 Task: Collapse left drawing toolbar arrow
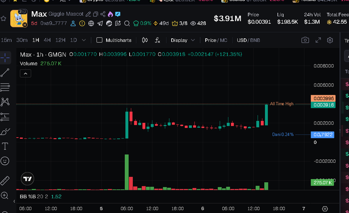click(14, 201)
